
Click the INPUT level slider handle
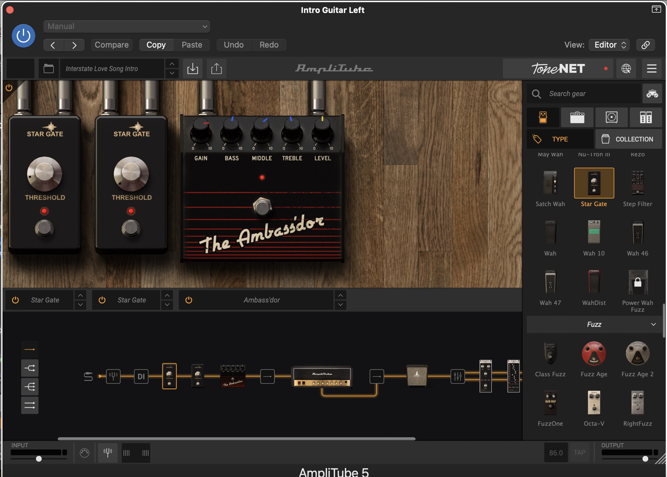coord(39,459)
